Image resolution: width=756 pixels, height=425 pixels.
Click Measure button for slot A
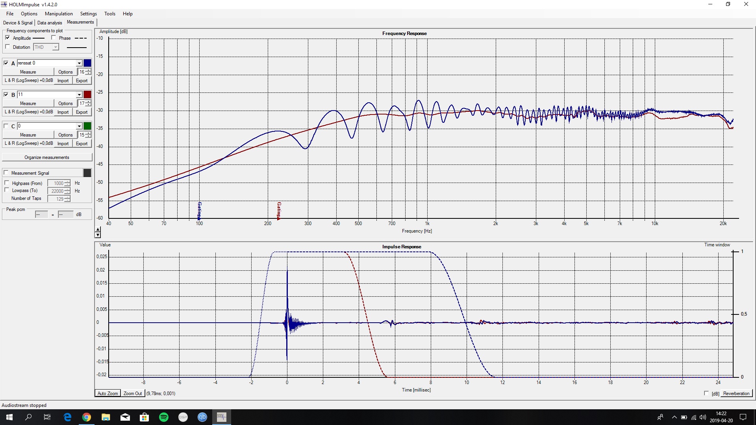[x=28, y=72]
